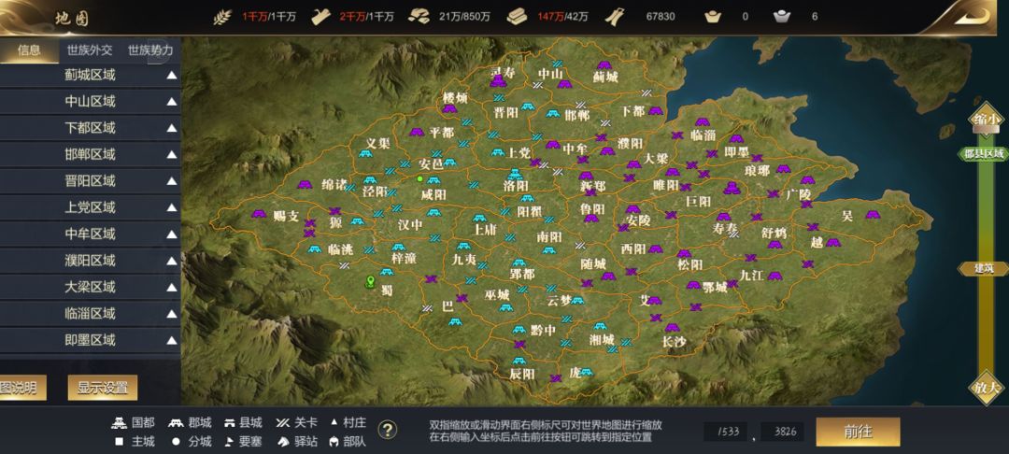Expand the 下都区域 row triangle

click(x=172, y=128)
